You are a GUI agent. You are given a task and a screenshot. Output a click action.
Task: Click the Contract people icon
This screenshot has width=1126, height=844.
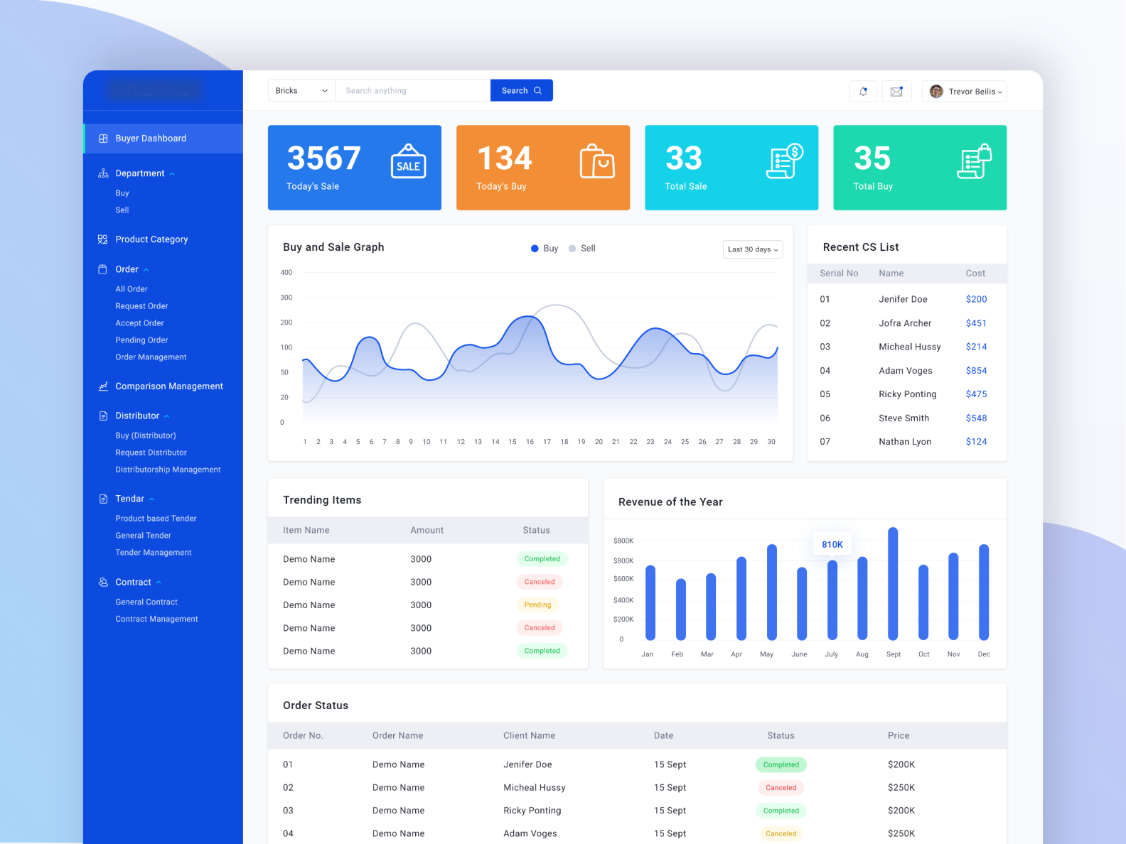(x=103, y=582)
